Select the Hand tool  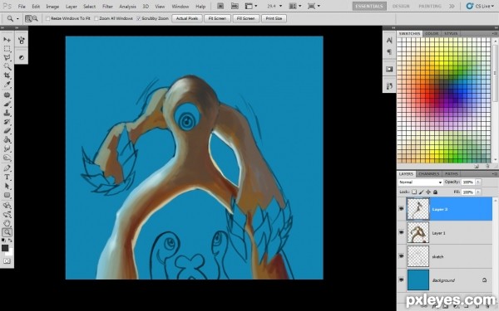7,223
